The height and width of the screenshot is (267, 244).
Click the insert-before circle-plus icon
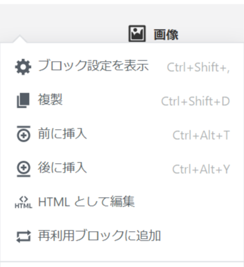pos(23,134)
